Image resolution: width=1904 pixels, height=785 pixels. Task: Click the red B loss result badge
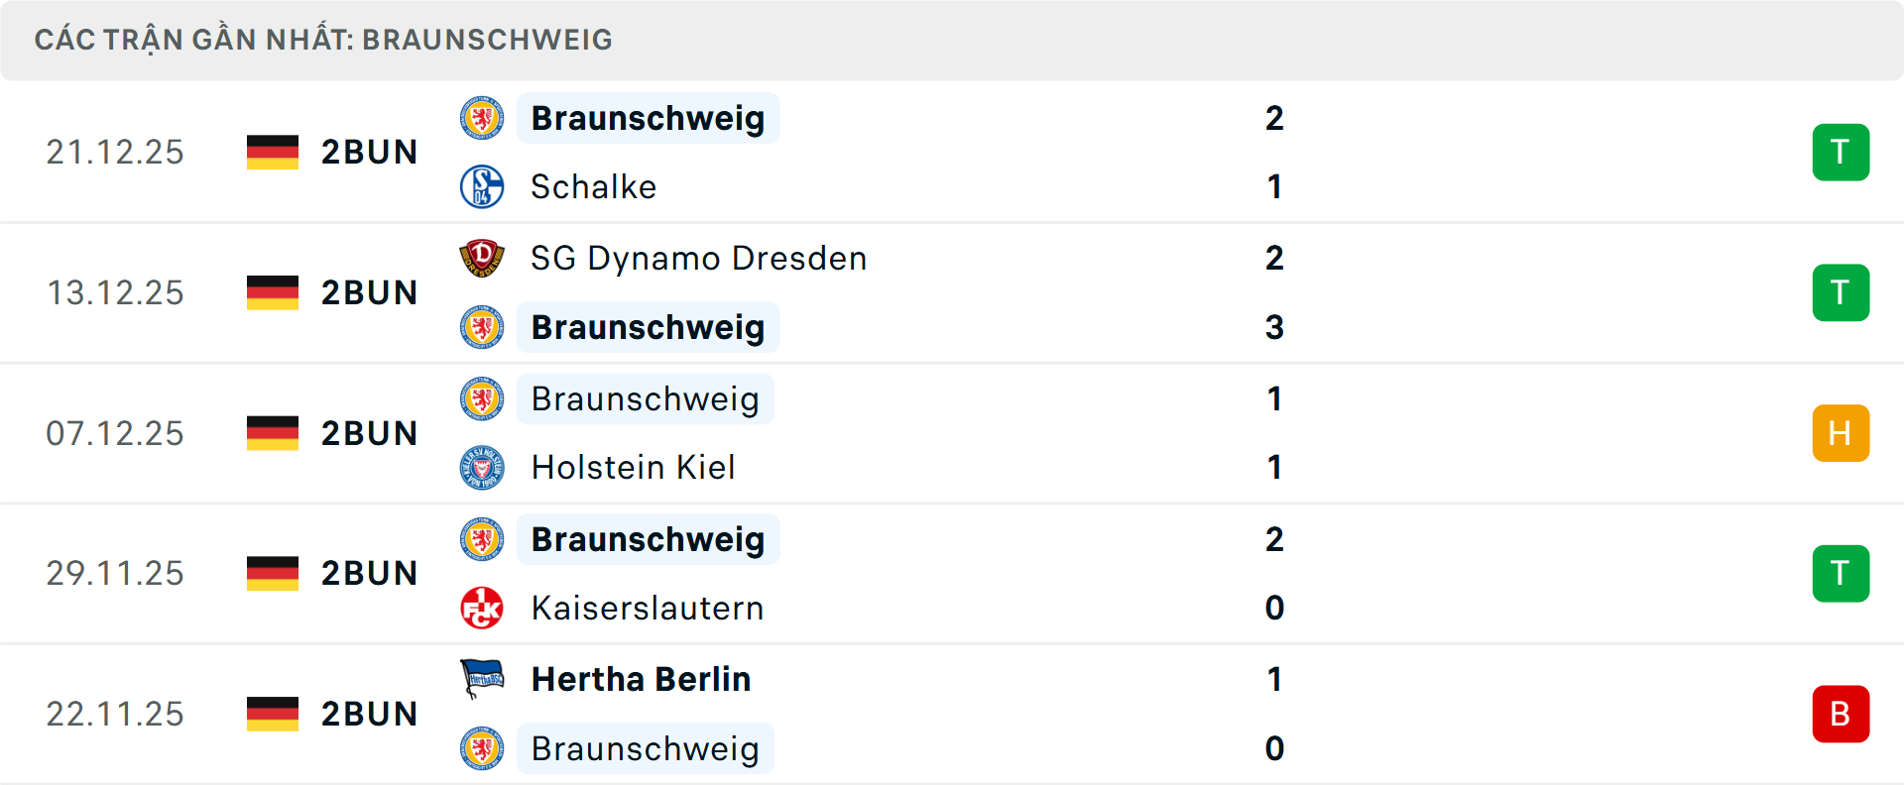click(x=1841, y=714)
